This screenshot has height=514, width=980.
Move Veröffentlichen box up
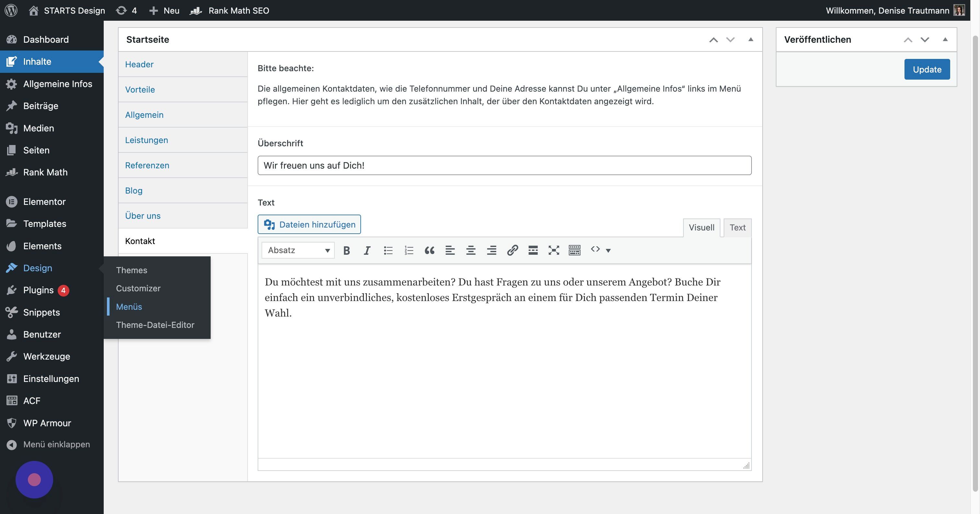(908, 39)
